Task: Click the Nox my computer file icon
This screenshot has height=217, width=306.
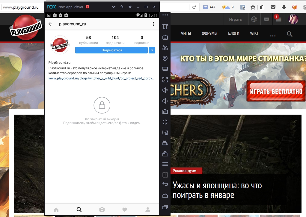Action: coord(165,69)
